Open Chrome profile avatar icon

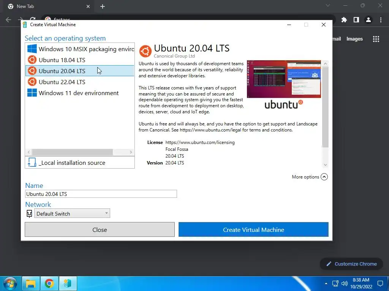tap(368, 20)
